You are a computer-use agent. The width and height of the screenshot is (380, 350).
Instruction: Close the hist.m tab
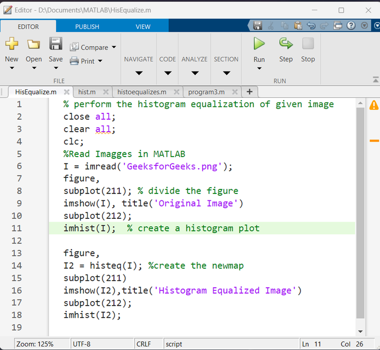105,92
